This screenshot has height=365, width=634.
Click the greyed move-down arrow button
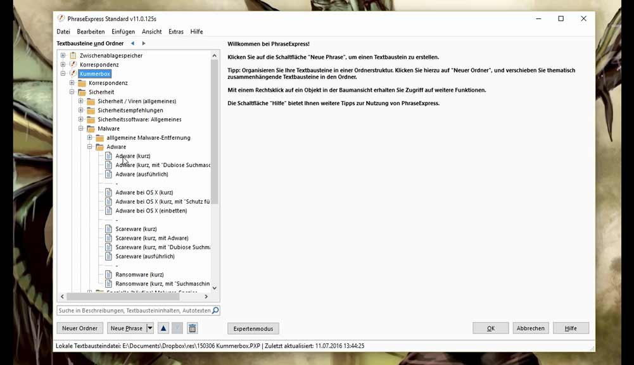tap(177, 328)
